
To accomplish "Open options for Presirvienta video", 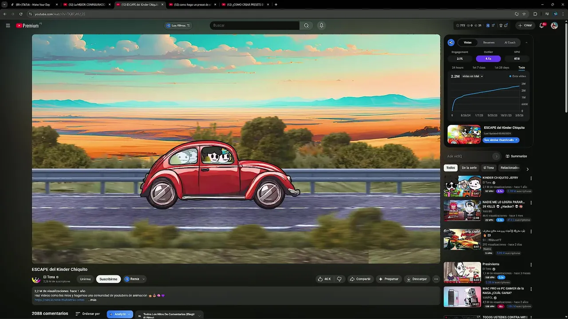I will point(531,265).
